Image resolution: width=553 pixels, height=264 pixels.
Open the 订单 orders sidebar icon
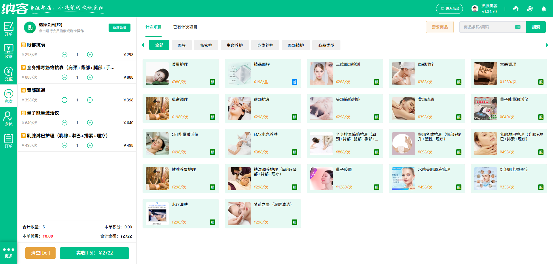[9, 141]
